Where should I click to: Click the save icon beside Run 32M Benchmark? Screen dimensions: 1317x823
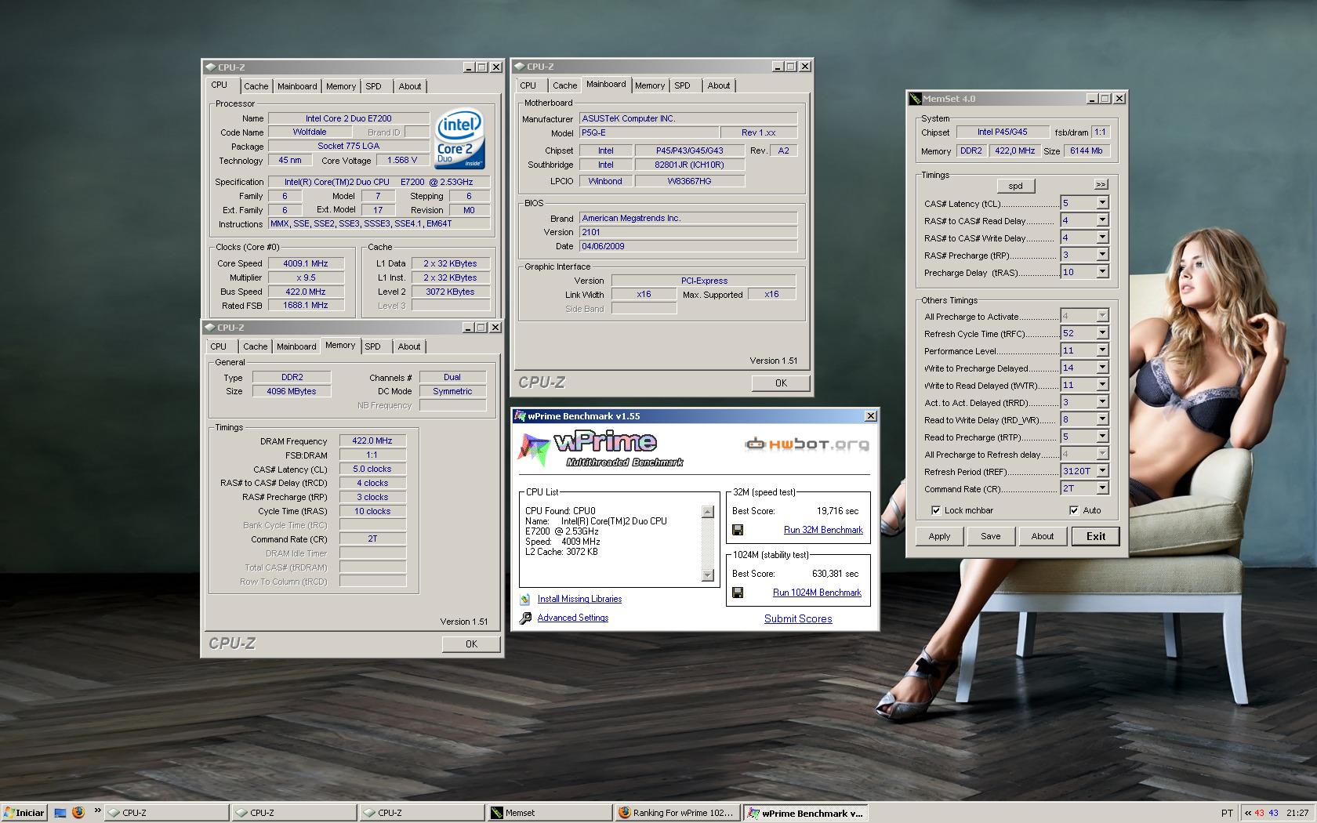[737, 530]
